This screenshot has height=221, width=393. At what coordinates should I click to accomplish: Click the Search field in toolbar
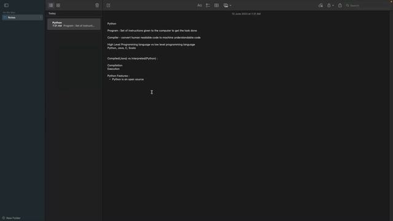(367, 6)
